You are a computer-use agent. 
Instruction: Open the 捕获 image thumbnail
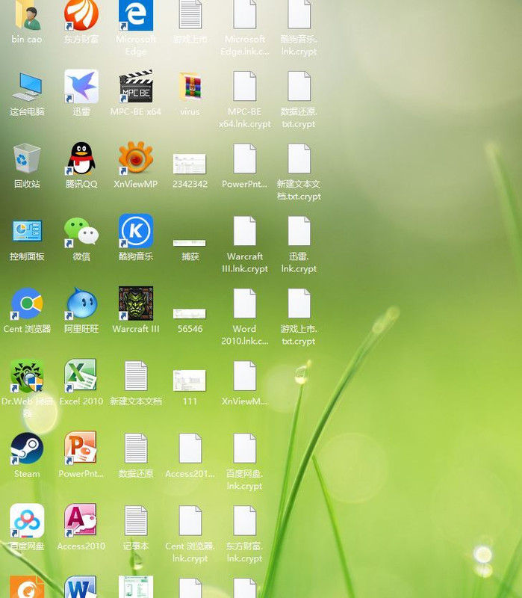point(190,242)
